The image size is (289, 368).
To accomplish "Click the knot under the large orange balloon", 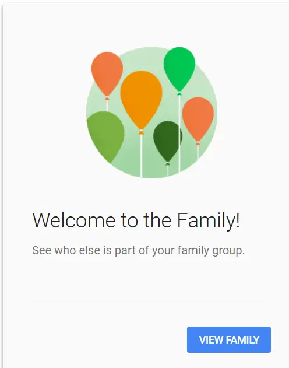I will (141, 132).
